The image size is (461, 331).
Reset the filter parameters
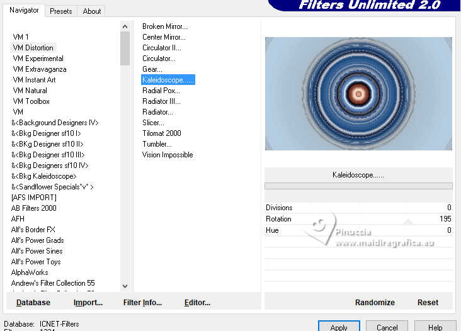pyautogui.click(x=428, y=303)
